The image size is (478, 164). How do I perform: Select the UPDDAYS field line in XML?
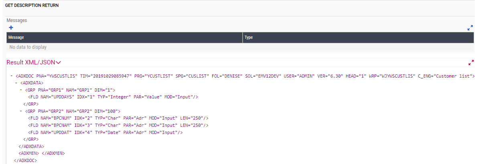pyautogui.click(x=113, y=97)
